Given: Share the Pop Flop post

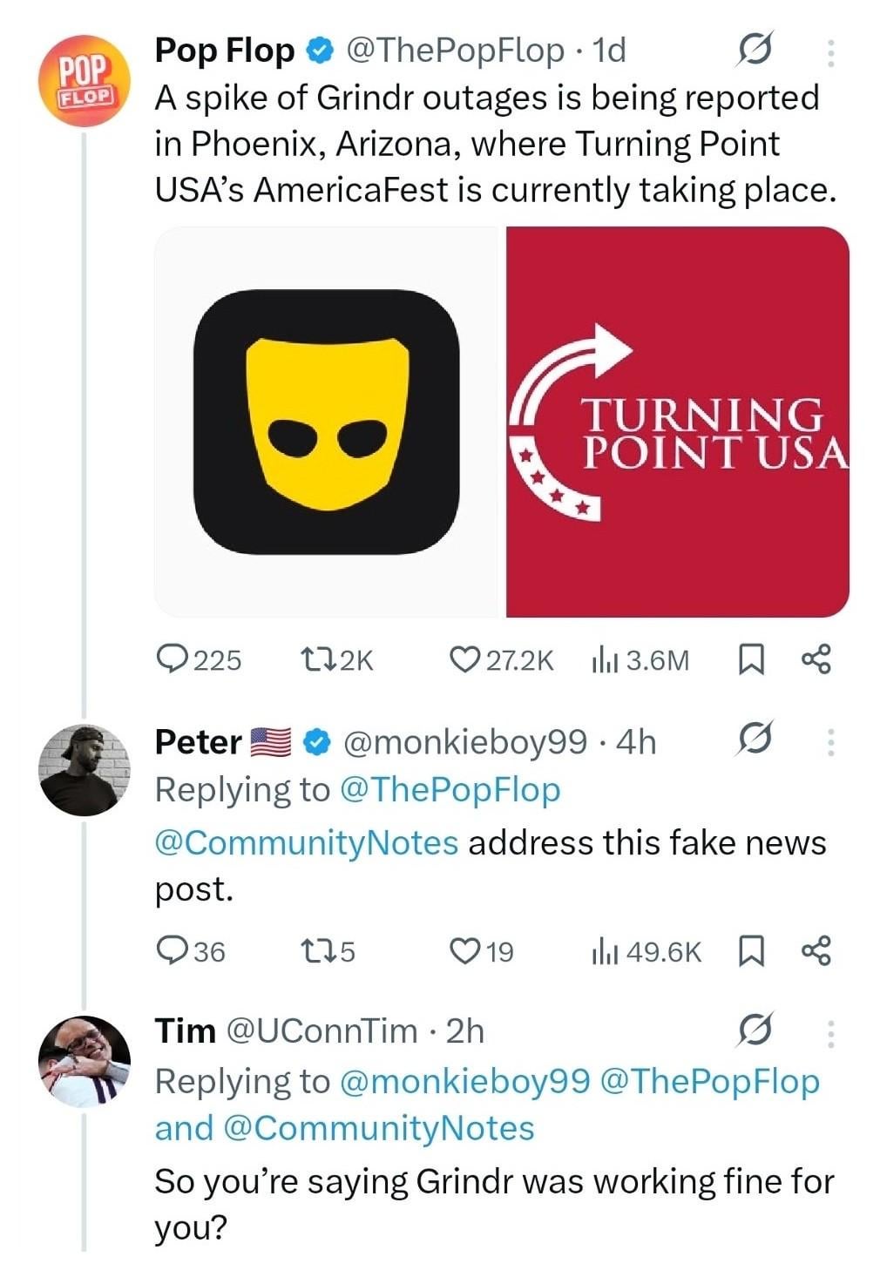Looking at the screenshot, I should coord(816,659).
